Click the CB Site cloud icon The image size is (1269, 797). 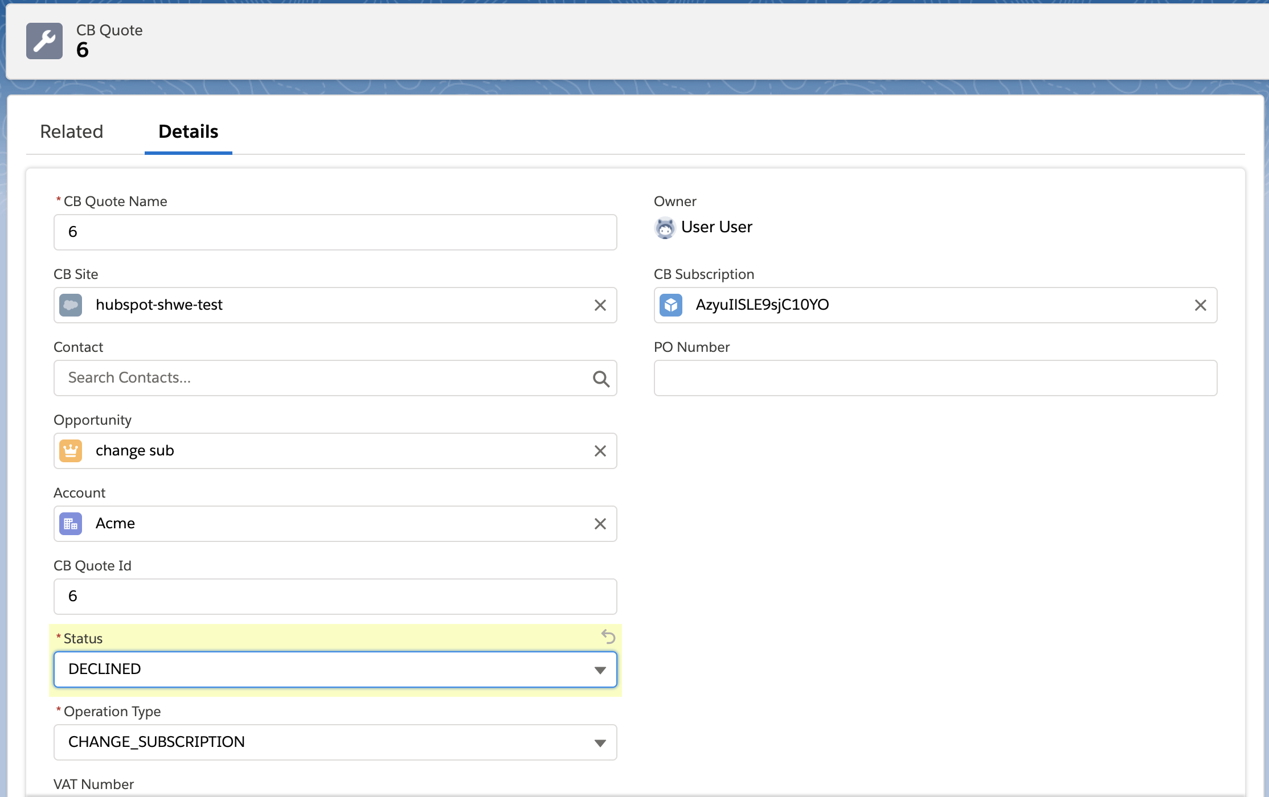coord(71,305)
